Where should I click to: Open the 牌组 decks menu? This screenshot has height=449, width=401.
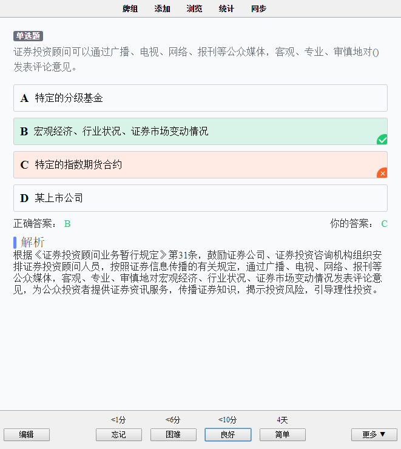[130, 8]
